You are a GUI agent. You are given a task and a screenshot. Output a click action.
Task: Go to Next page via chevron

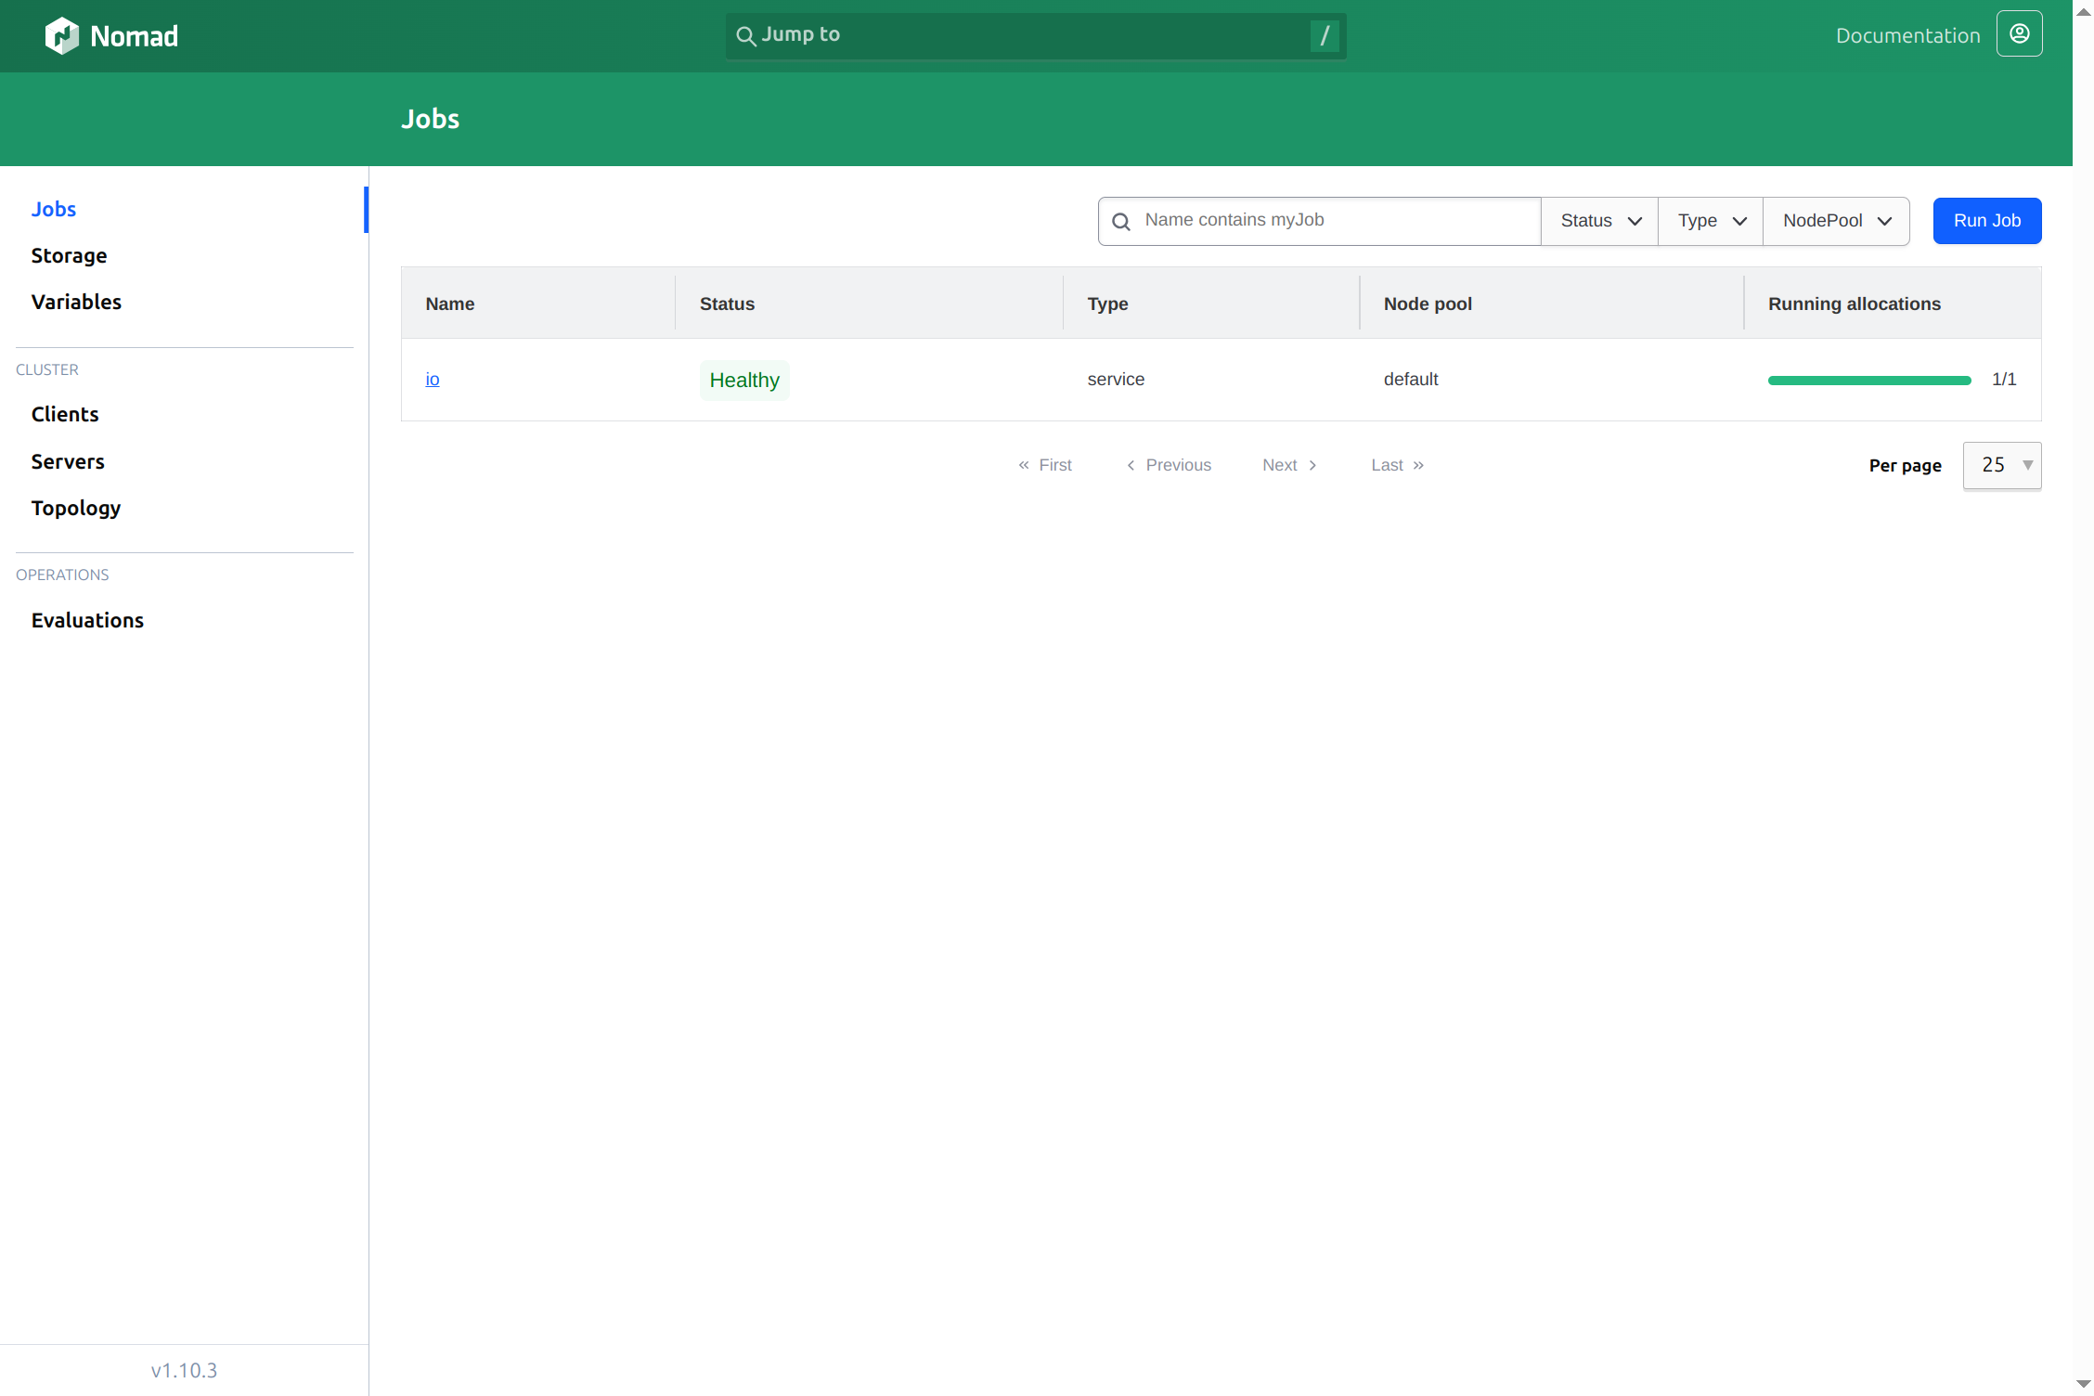click(x=1312, y=465)
